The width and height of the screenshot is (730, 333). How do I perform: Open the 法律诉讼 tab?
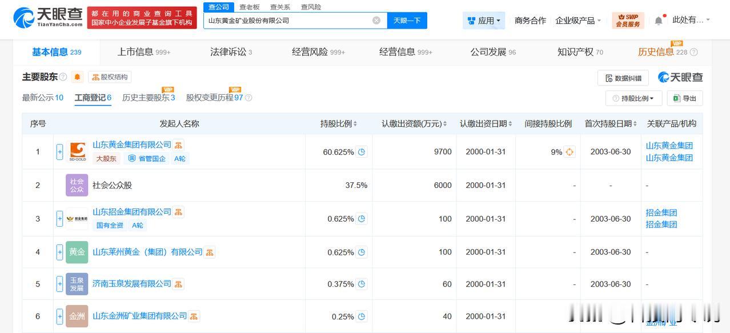point(231,52)
